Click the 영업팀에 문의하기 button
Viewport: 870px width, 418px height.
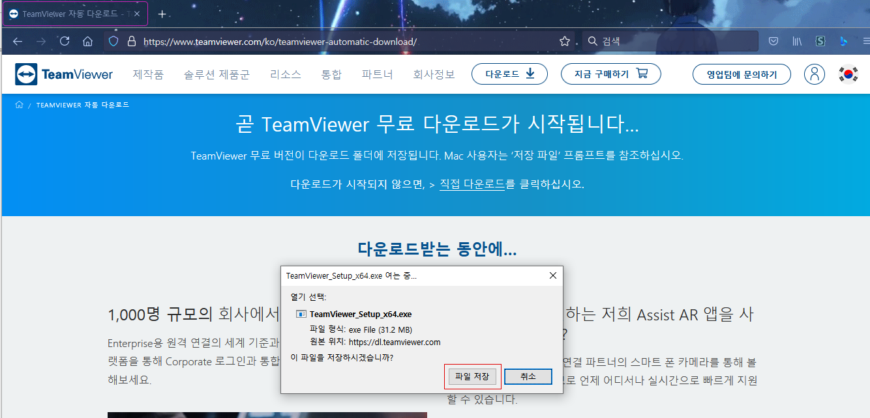click(742, 74)
